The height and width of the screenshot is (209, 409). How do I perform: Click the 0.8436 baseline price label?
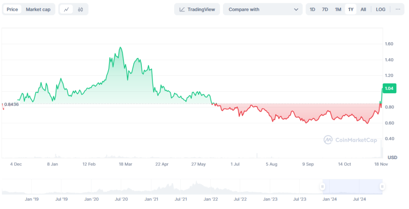click(11, 104)
